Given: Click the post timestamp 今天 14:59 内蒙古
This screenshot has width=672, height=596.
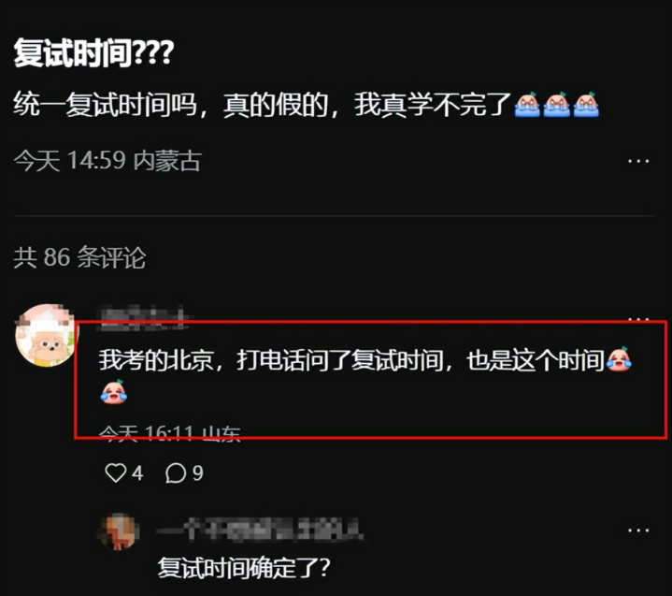Looking at the screenshot, I should point(107,161).
